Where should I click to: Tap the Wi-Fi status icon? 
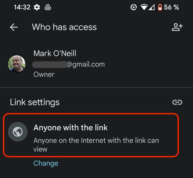tap(144, 7)
